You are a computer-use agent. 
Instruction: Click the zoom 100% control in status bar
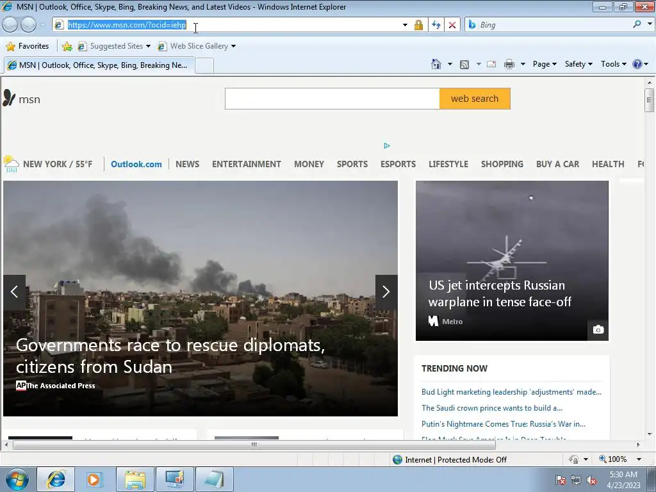[x=613, y=459]
